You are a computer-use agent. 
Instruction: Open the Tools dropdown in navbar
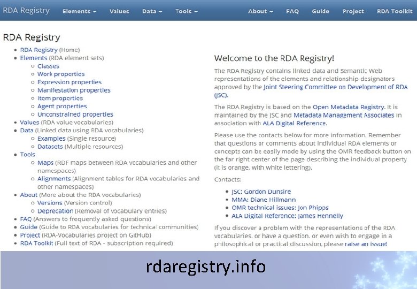point(187,11)
